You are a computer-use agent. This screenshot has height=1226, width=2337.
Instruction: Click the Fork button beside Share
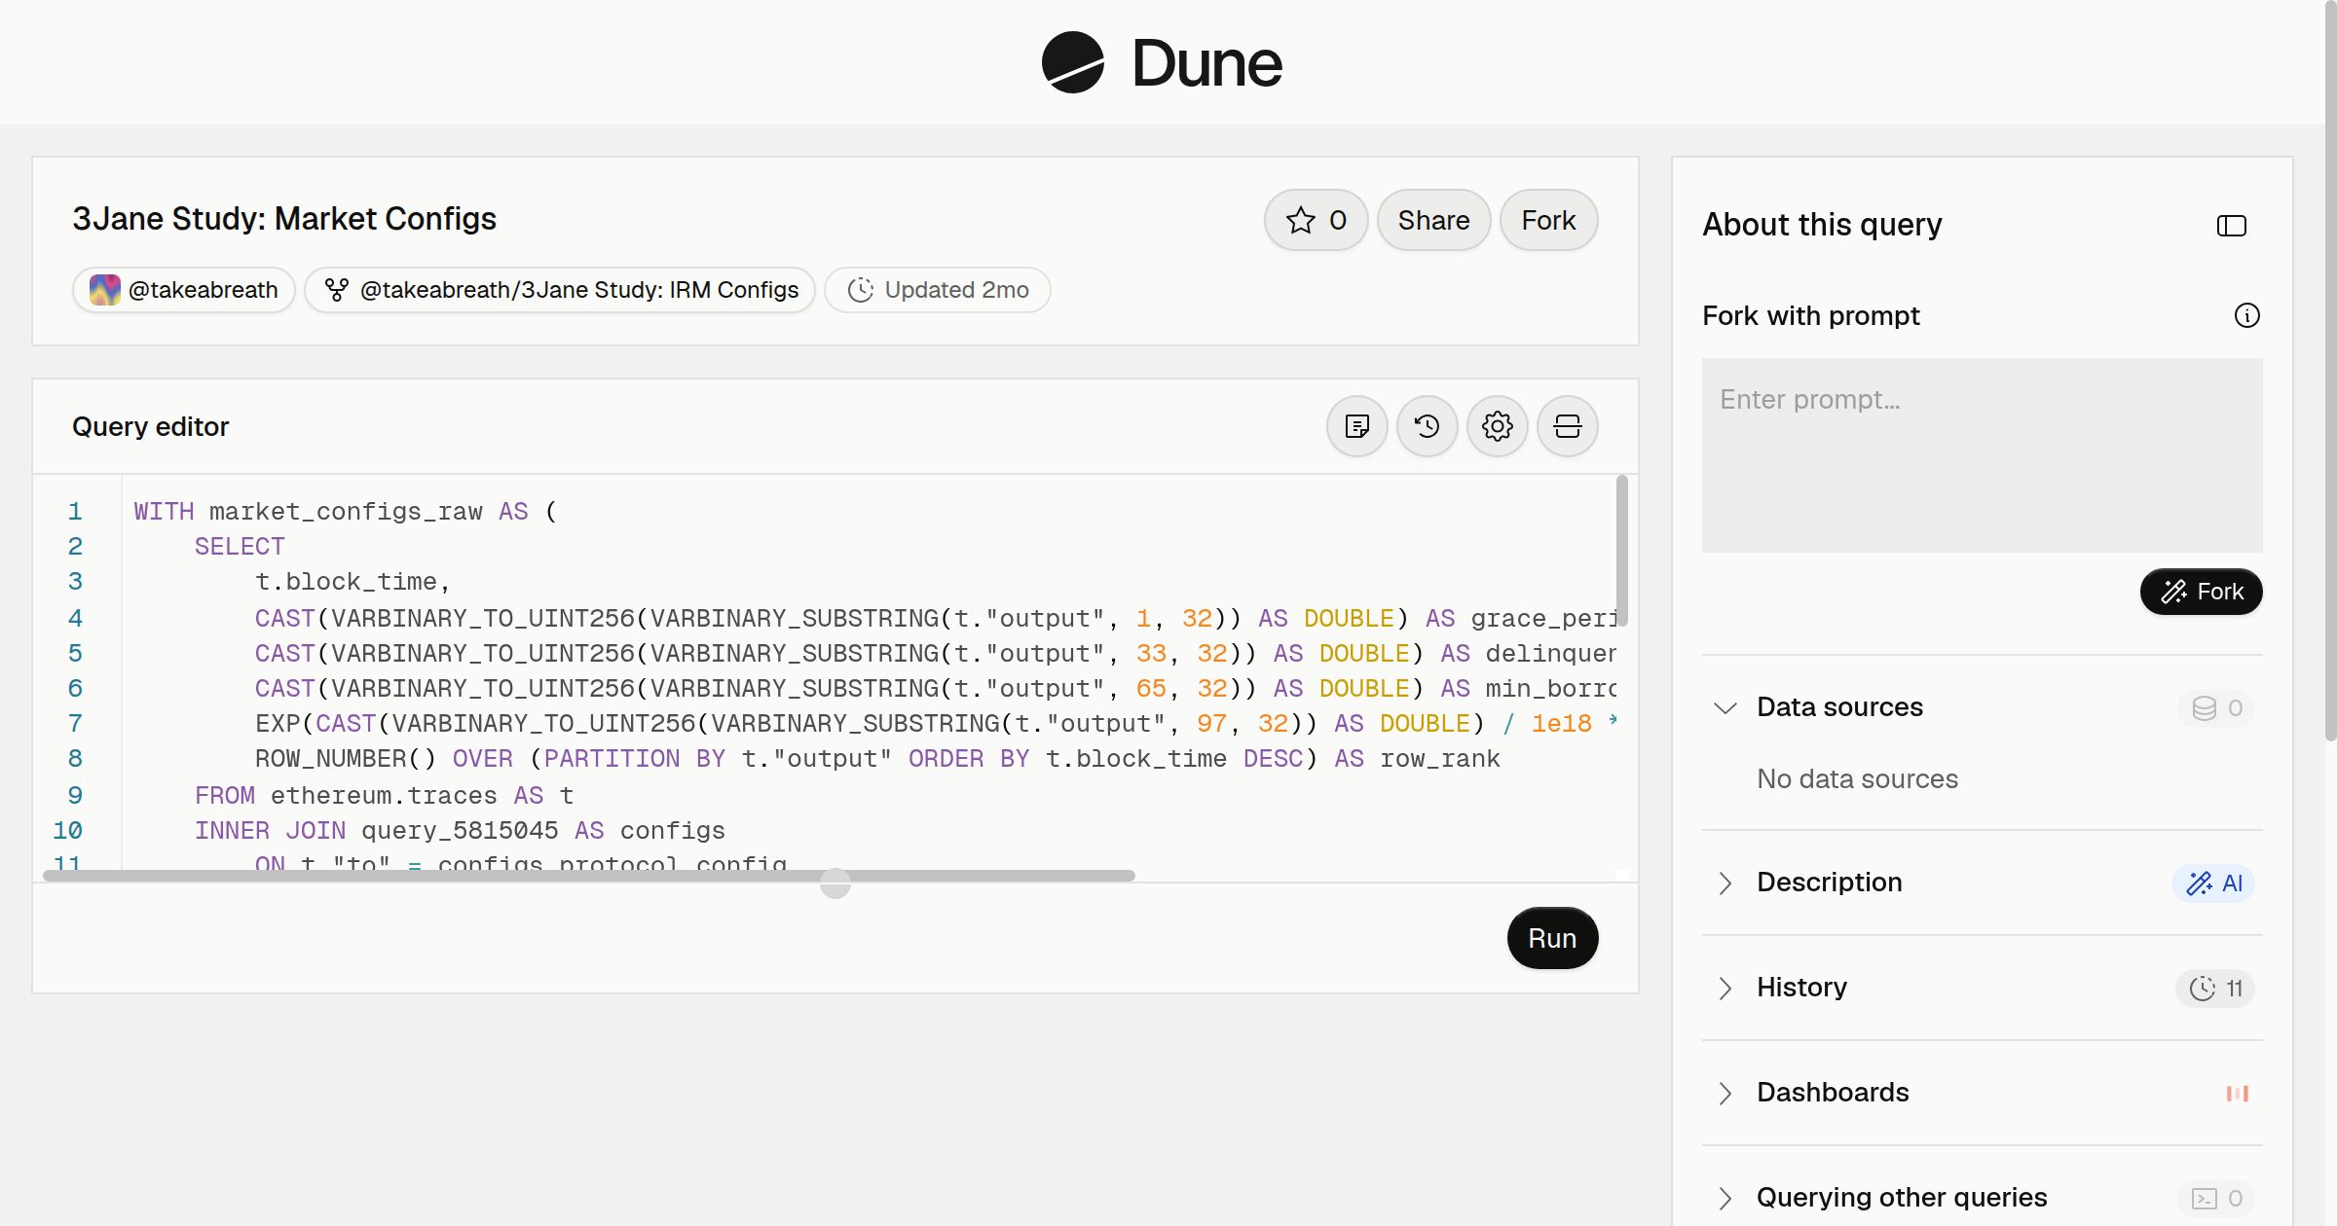[1548, 220]
